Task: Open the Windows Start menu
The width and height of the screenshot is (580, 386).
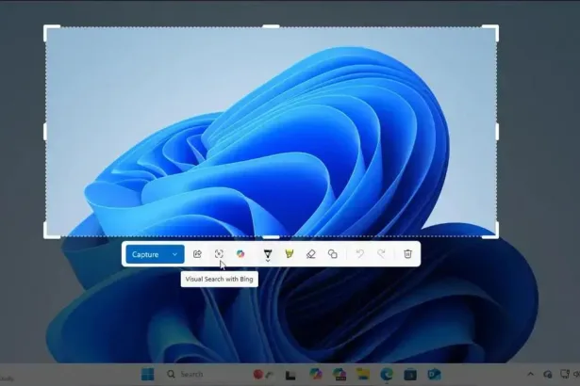Action: pos(148,375)
